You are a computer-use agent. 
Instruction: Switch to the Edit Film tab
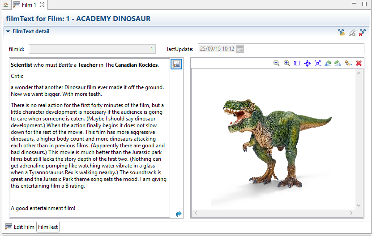tap(20, 227)
